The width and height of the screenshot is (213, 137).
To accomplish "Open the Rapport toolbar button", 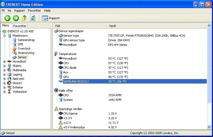I will (51, 18).
